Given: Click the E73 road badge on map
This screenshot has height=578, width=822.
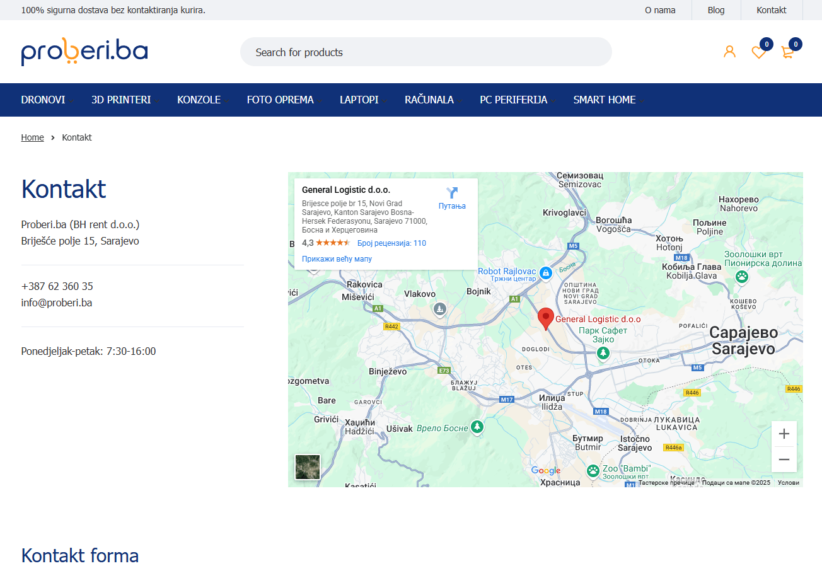Looking at the screenshot, I should [444, 371].
